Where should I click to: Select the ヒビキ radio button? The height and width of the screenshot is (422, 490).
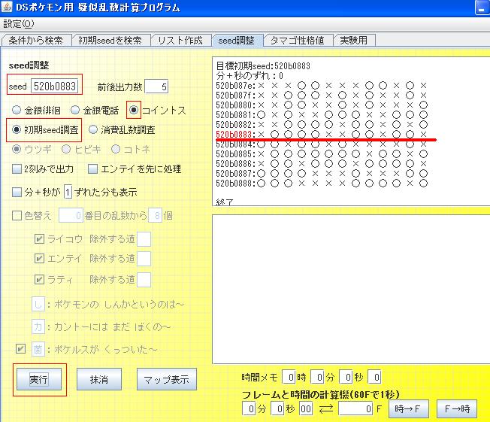point(66,149)
